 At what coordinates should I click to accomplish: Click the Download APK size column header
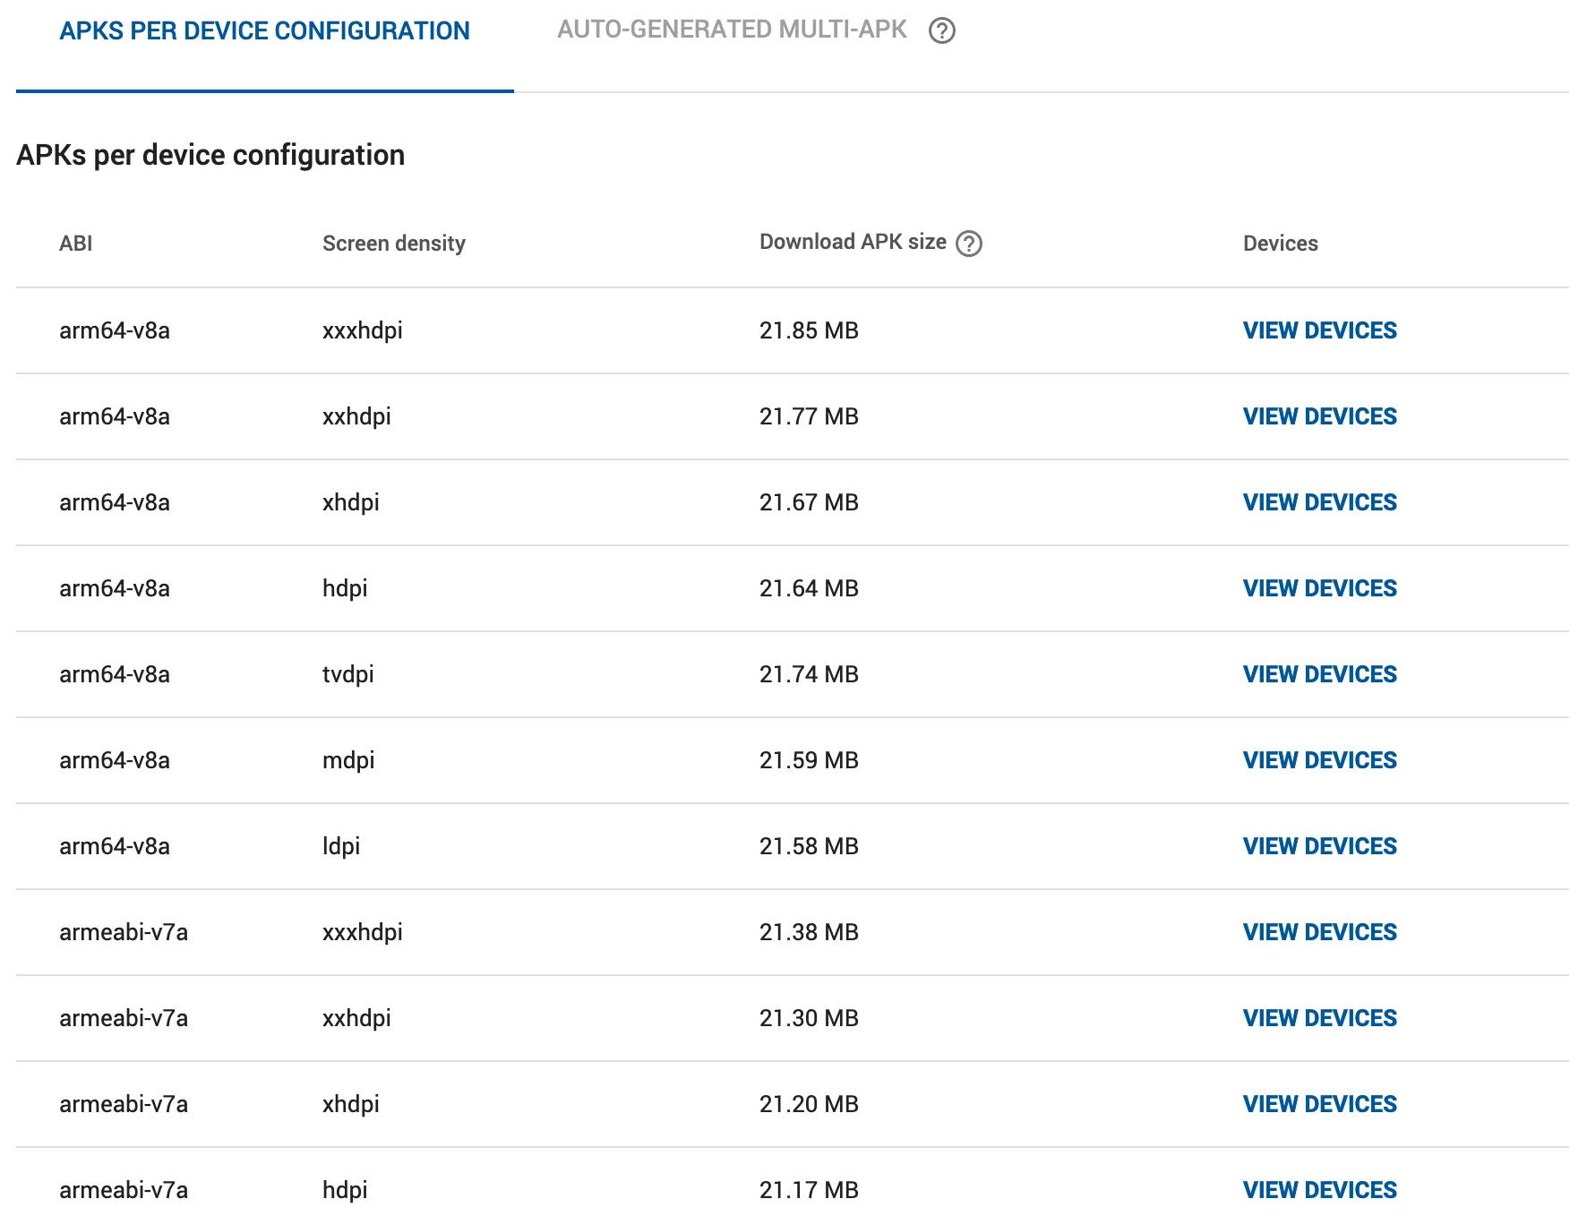coord(852,242)
